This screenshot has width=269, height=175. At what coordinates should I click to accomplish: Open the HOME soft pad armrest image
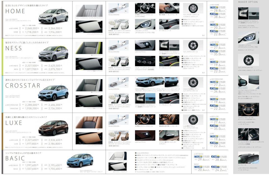pyautogui.click(x=89, y=27)
